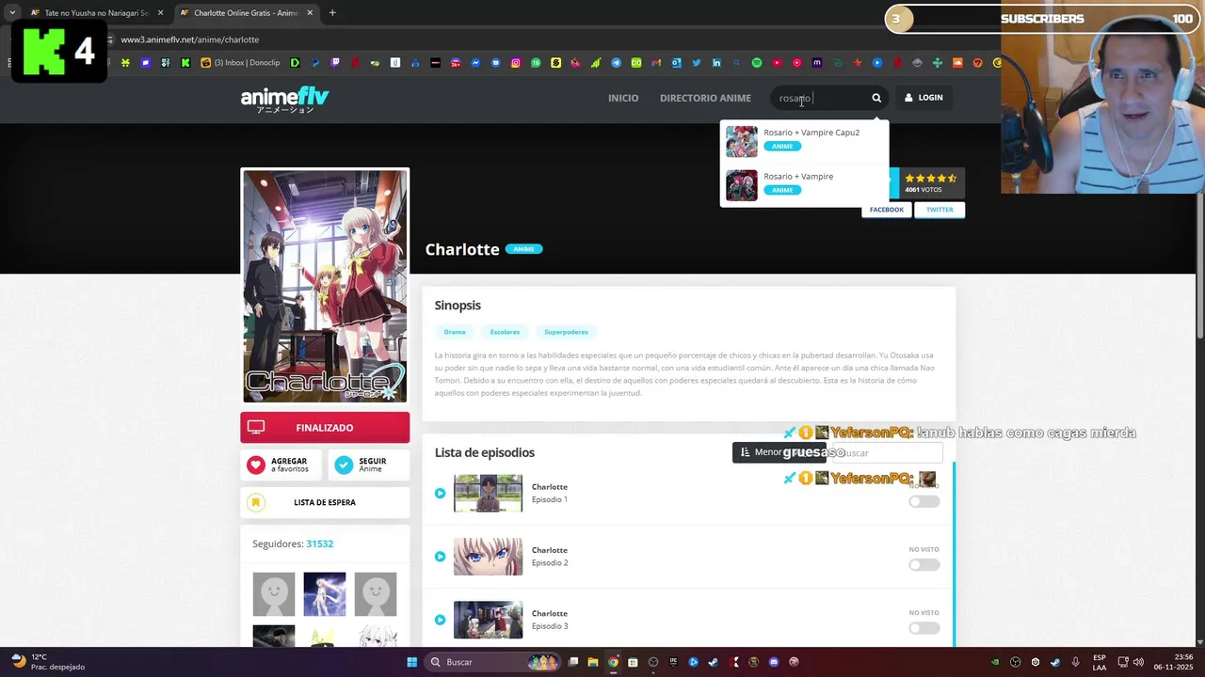
Task: Click the LISTA DE ESPERA button
Action: click(x=325, y=502)
